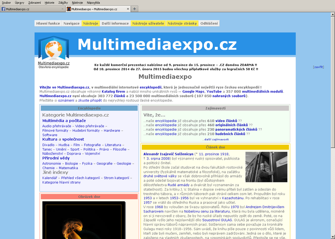Open the video článků link
The width and height of the screenshot is (335, 239).
point(226,121)
